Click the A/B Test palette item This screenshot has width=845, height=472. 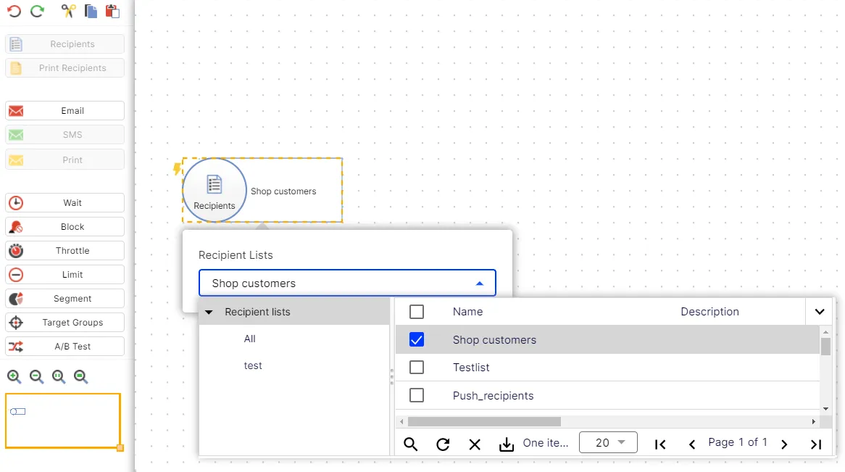coord(64,347)
